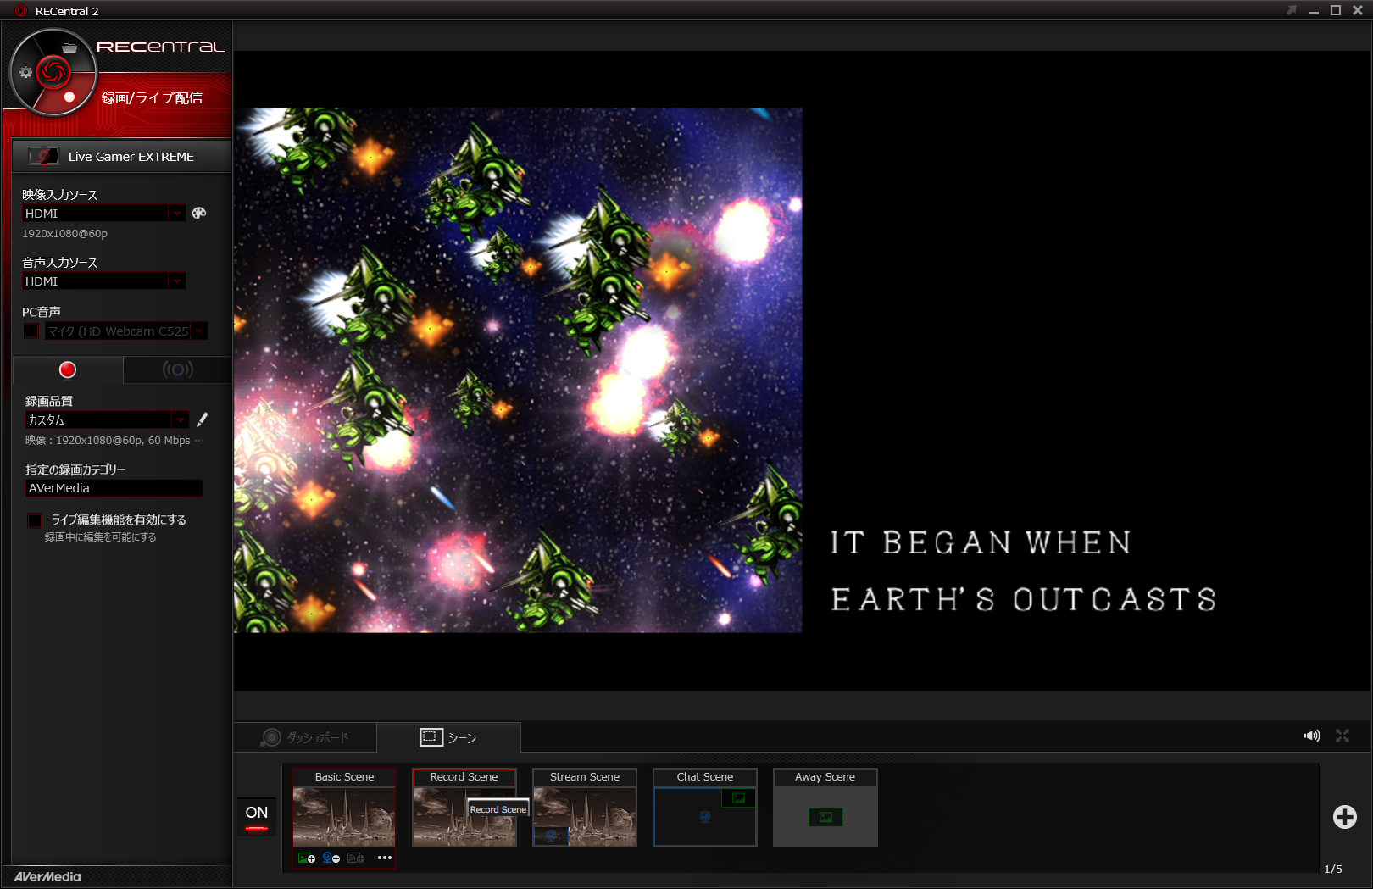Click the Record Scene title

464,777
